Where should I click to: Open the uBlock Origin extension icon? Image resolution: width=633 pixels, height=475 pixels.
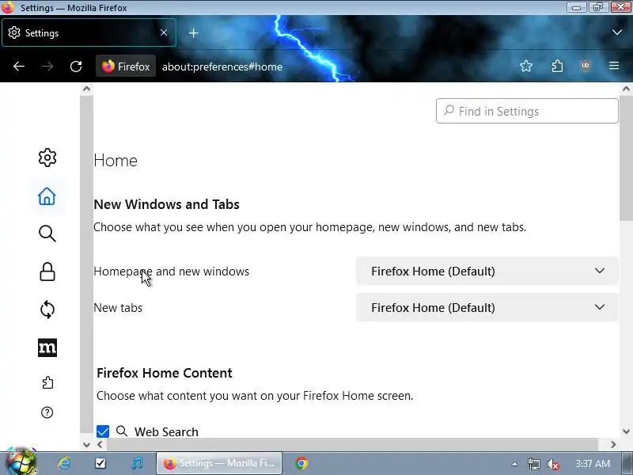586,66
